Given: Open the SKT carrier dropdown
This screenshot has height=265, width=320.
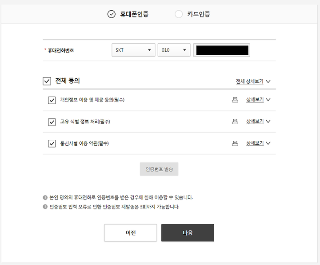Looking at the screenshot, I should point(133,50).
